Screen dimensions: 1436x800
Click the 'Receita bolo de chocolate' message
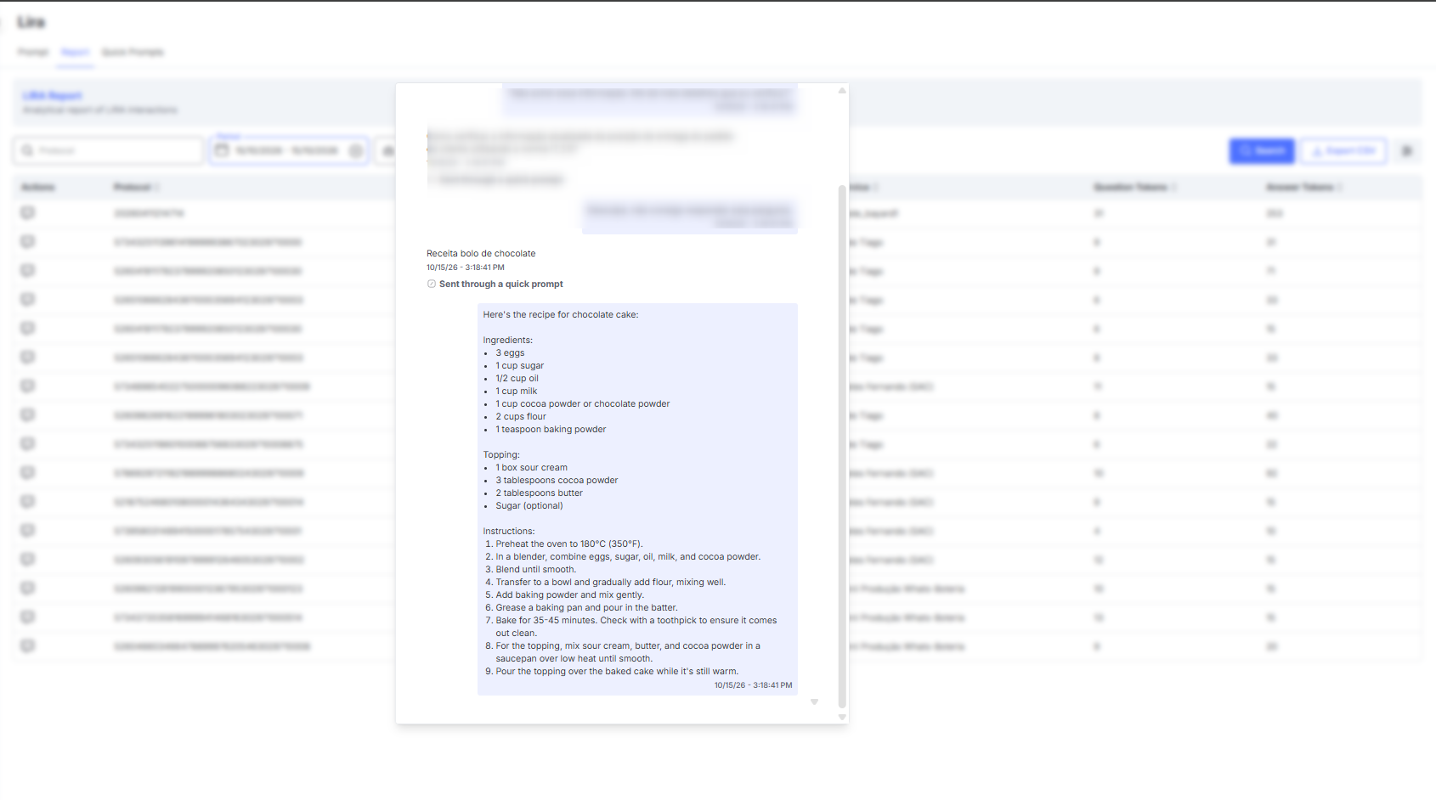[x=481, y=254]
